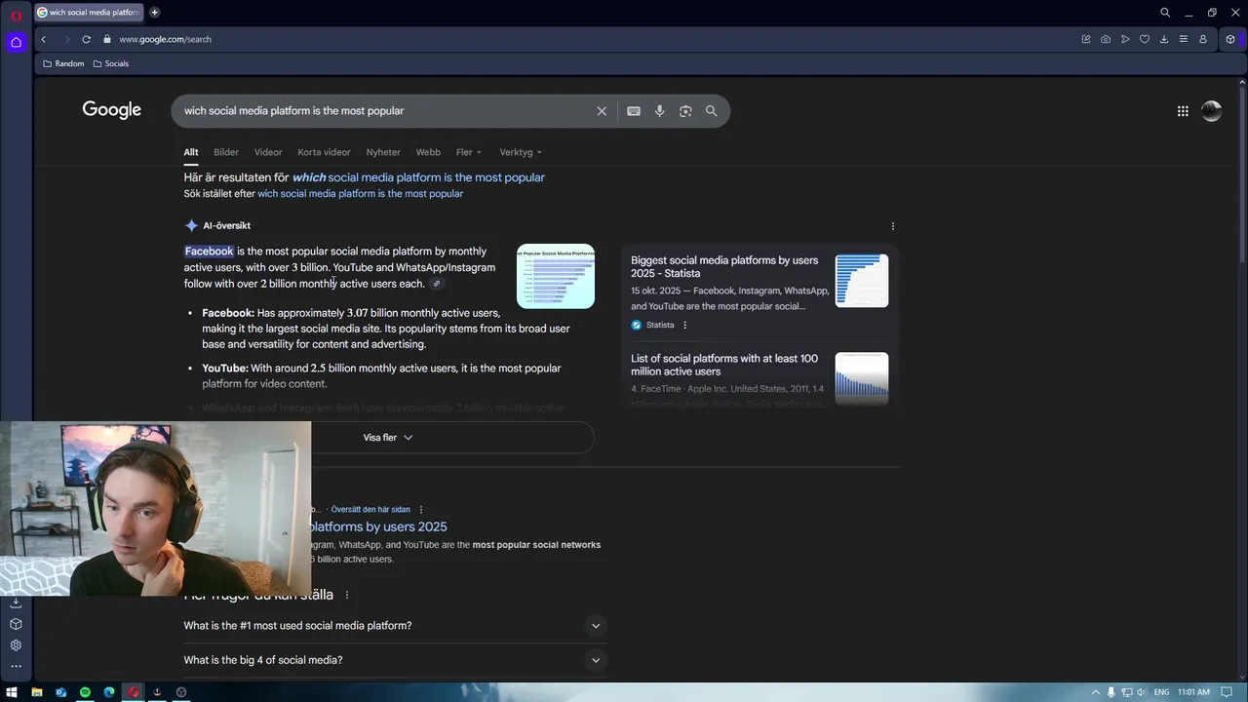
Task: Open the Windows Start menu
Action: [12, 692]
